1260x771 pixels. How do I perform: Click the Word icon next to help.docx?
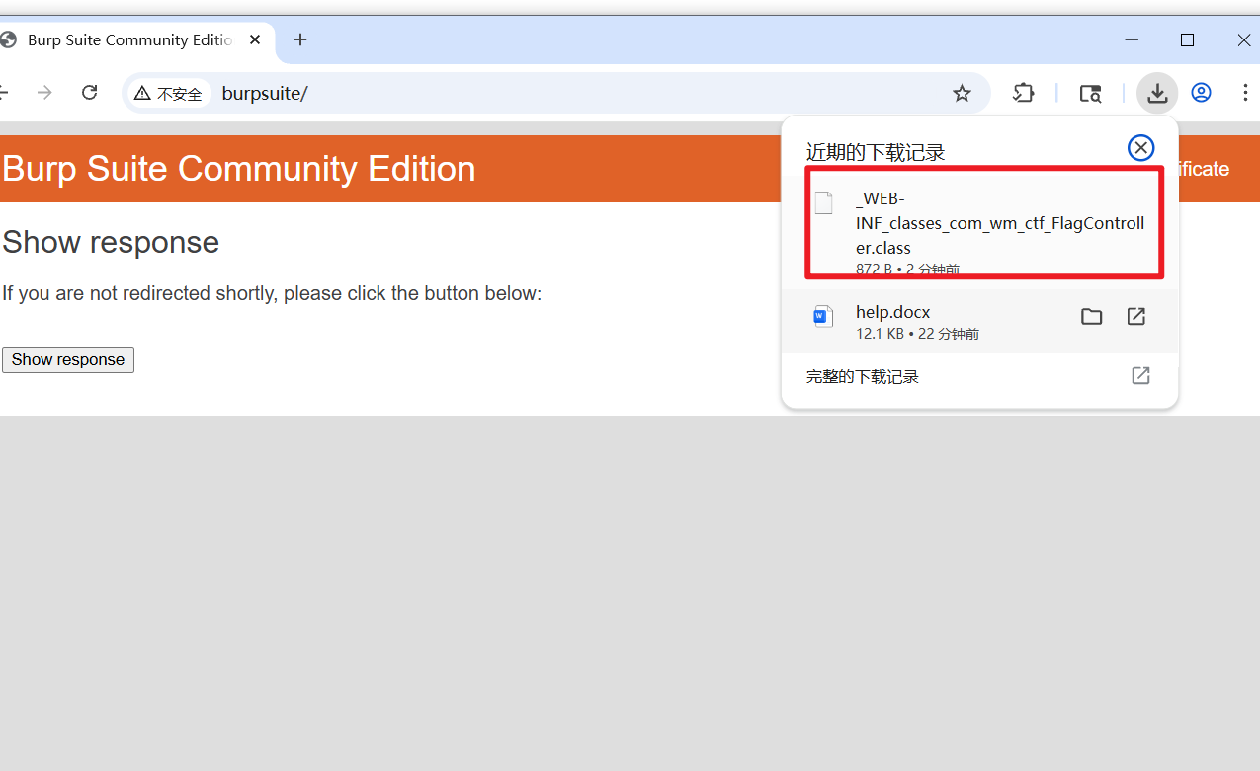822,316
